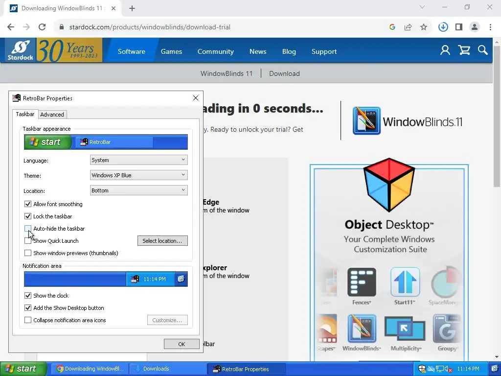Click the taskbar clock showing 11:14 PM

point(468,369)
